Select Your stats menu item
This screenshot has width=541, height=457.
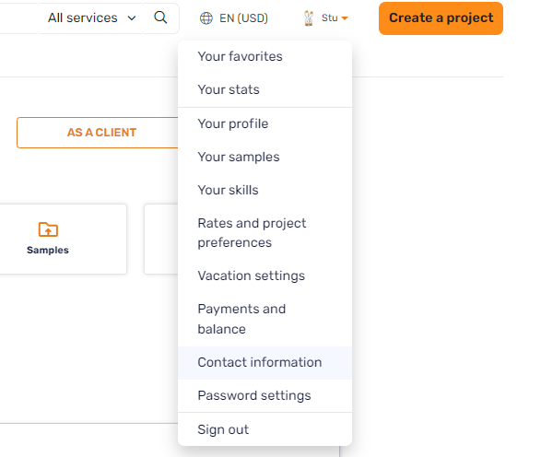click(x=265, y=89)
